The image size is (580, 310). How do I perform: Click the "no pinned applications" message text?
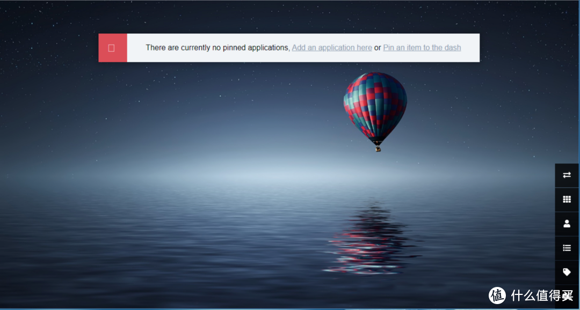[218, 48]
